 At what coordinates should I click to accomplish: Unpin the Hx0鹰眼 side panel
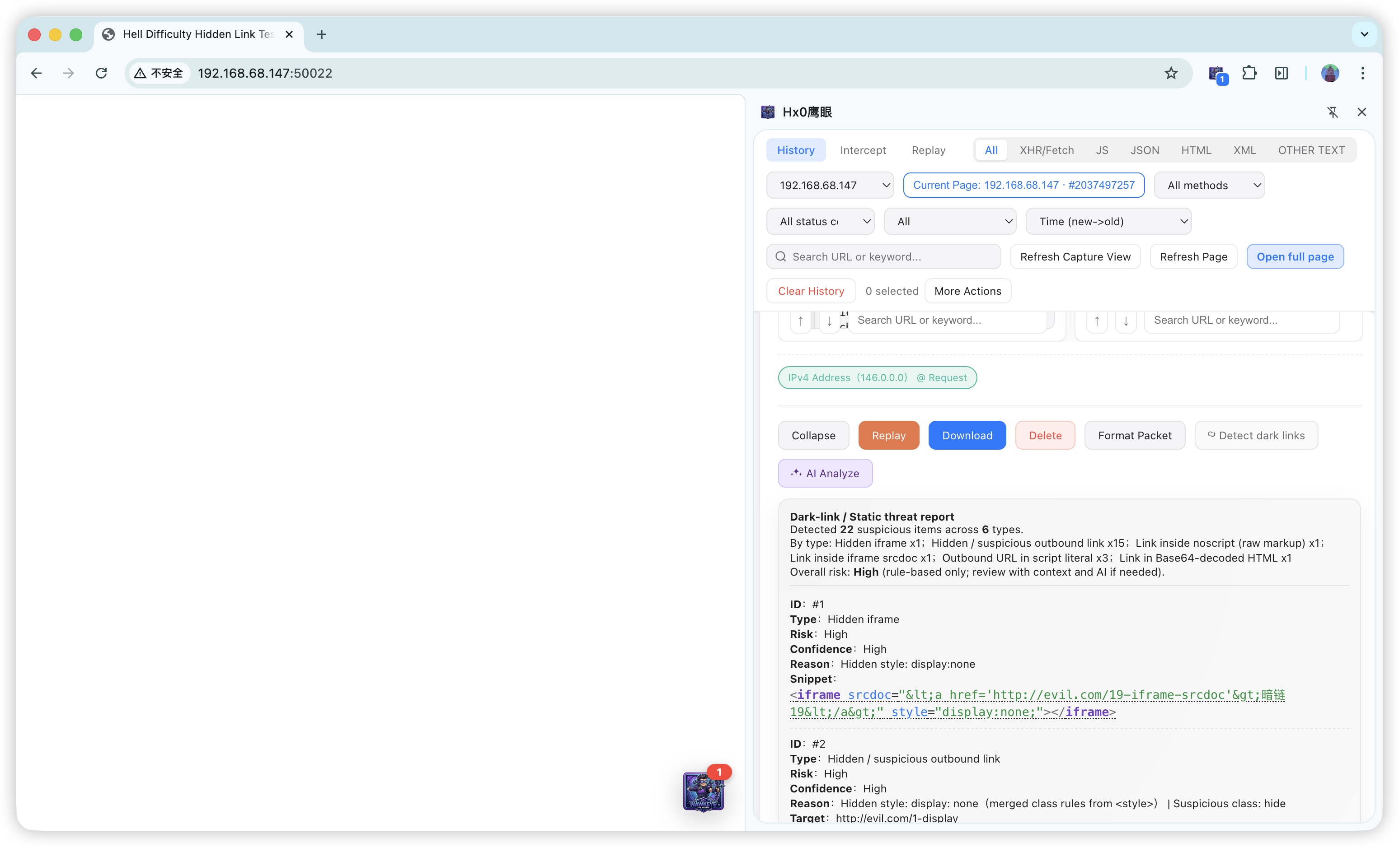(1333, 112)
